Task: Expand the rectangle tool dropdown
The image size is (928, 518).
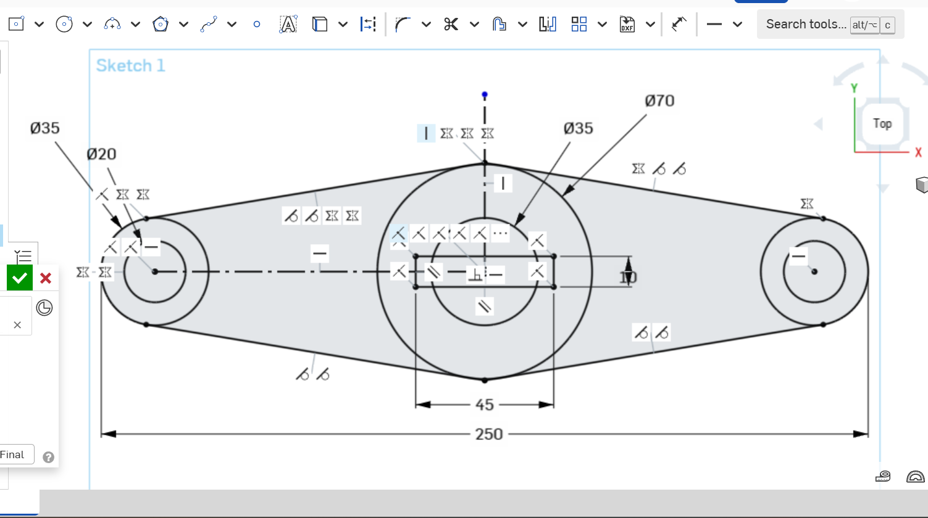Action: tap(40, 25)
